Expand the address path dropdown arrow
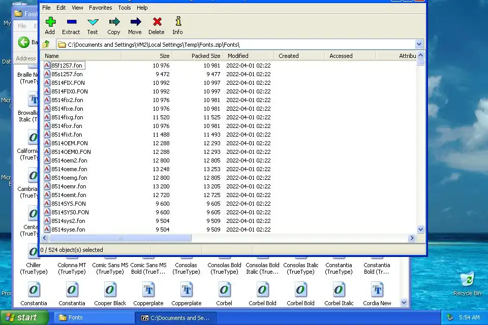This screenshot has height=325, width=488. (419, 44)
